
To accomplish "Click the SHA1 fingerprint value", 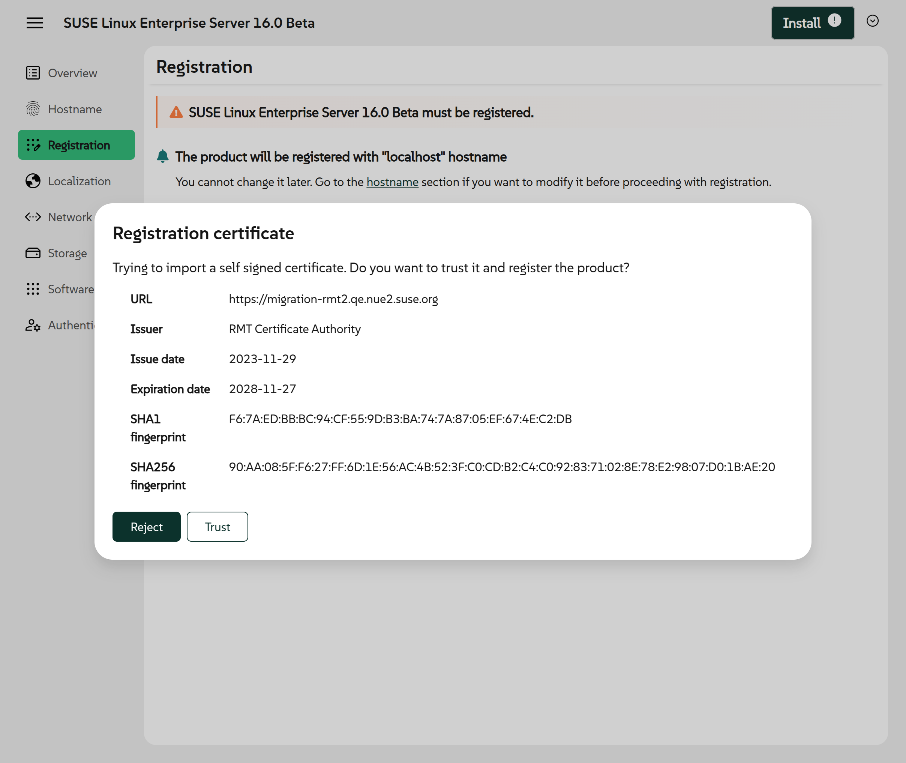I will 400,419.
